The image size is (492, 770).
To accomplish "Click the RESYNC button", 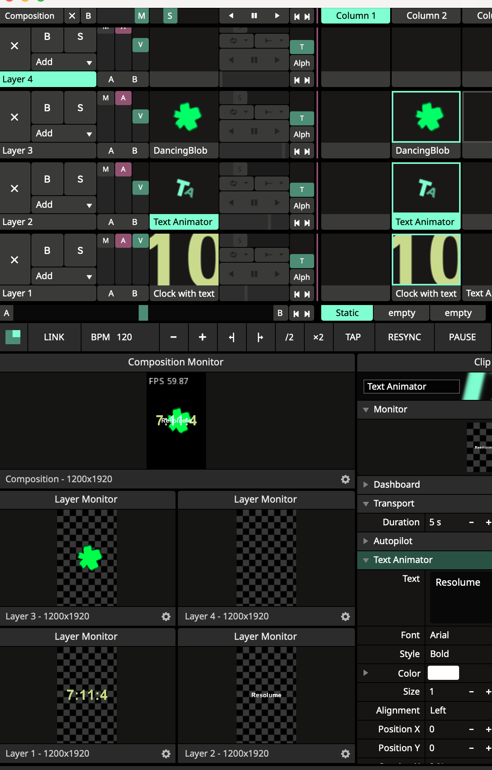I will tap(404, 337).
